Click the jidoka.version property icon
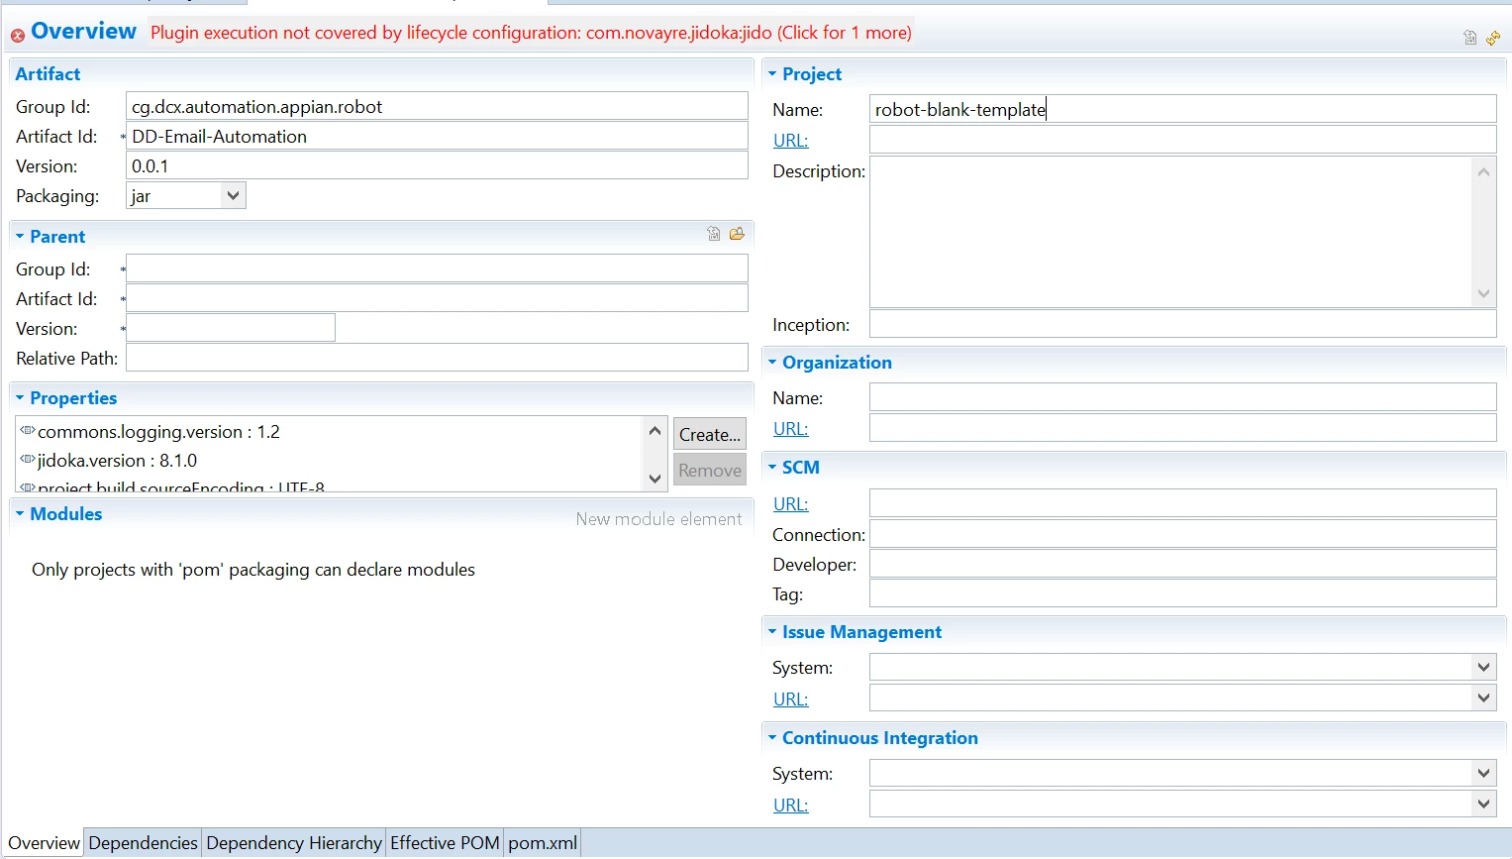The width and height of the screenshot is (1512, 859). tap(28, 460)
